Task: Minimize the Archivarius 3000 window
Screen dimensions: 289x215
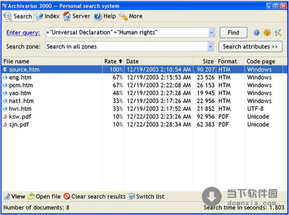Action: tap(269, 6)
